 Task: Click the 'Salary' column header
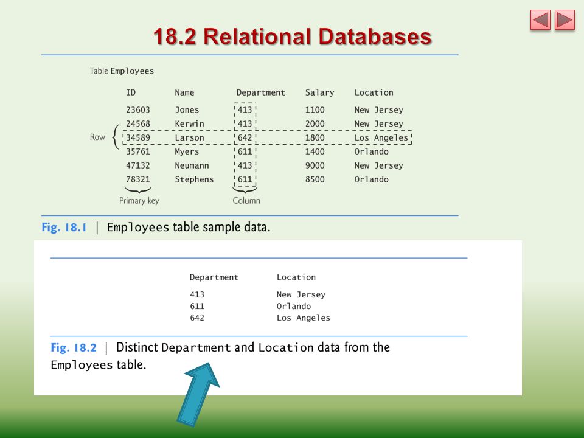pyautogui.click(x=319, y=92)
